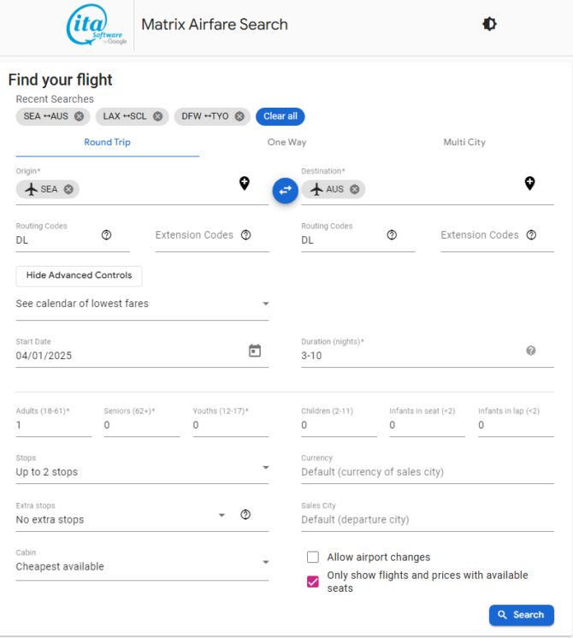This screenshot has height=638, width=573.
Task: Swap origin and destination airports
Action: [285, 190]
